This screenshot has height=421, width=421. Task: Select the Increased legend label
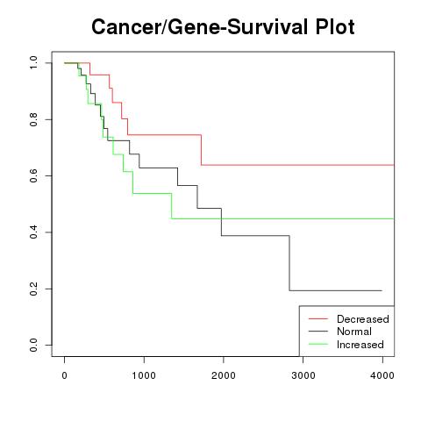pos(360,345)
